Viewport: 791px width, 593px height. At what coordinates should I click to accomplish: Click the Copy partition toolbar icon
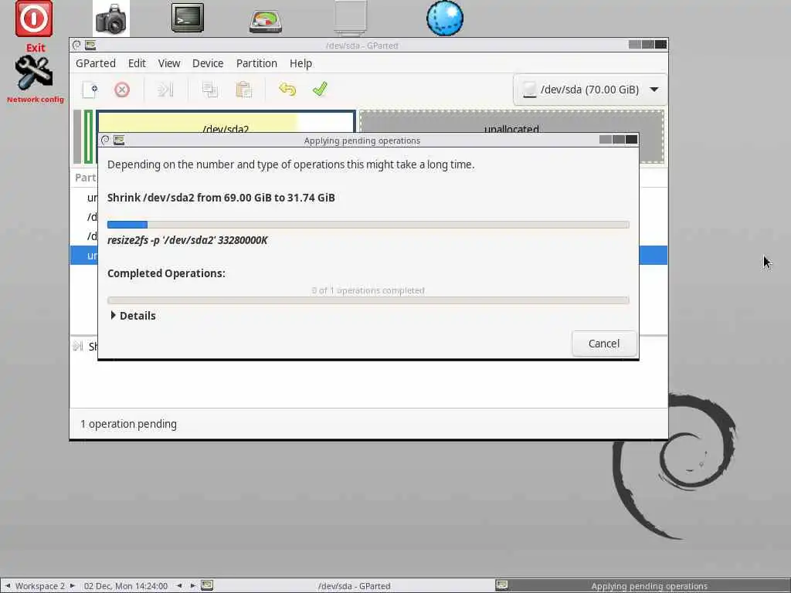(x=210, y=90)
